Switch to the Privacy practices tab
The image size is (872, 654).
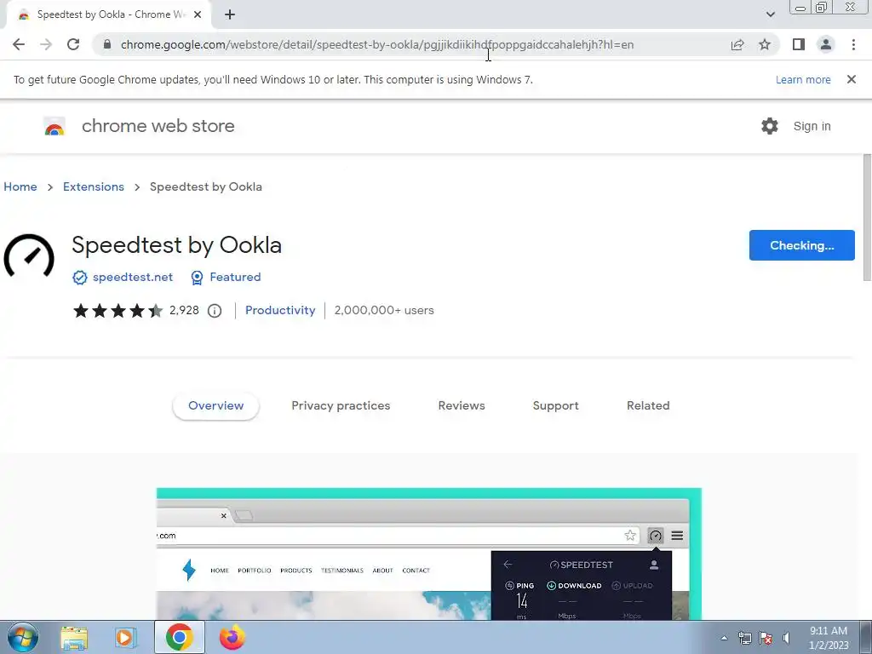tap(341, 406)
